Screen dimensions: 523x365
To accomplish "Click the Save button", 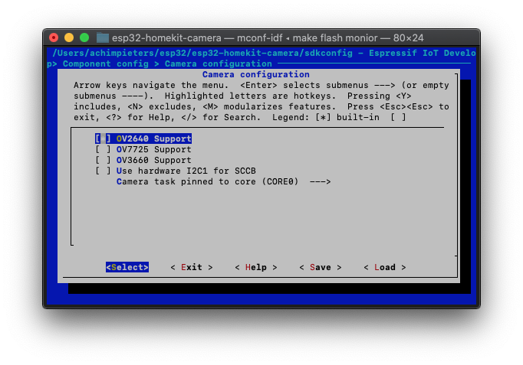I will (x=321, y=267).
